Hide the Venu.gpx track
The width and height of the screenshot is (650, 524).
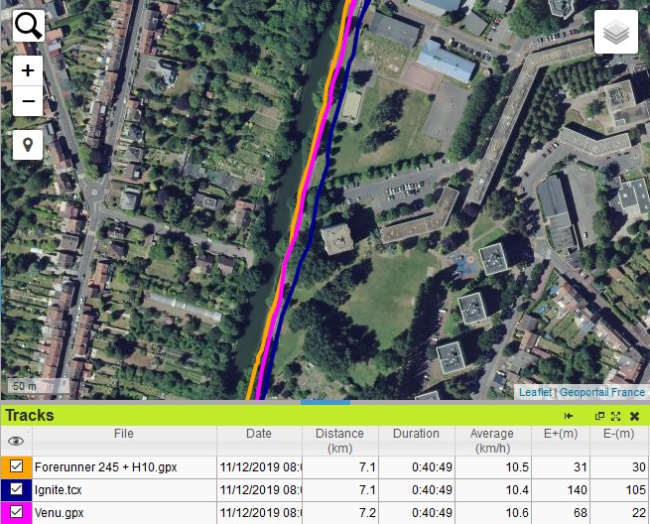coord(17,512)
